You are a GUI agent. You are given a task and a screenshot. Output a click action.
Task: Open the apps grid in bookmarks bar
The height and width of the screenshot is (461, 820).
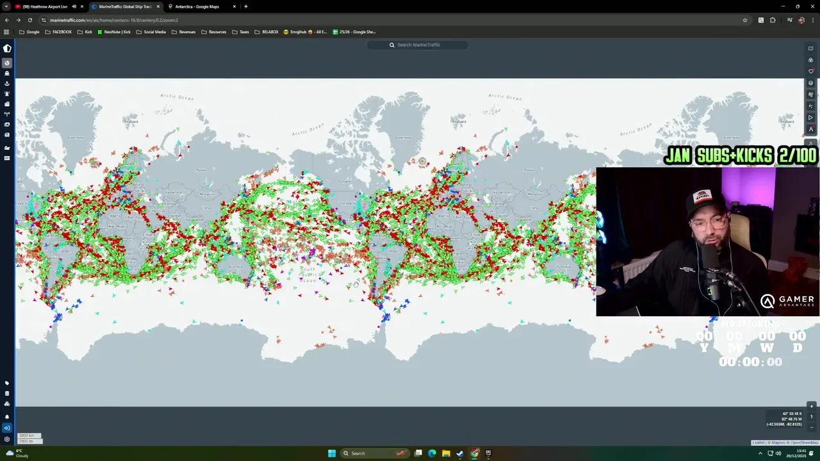pos(7,32)
